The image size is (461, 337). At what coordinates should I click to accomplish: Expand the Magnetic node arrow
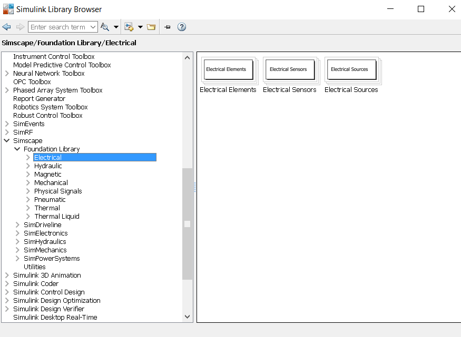(28, 174)
